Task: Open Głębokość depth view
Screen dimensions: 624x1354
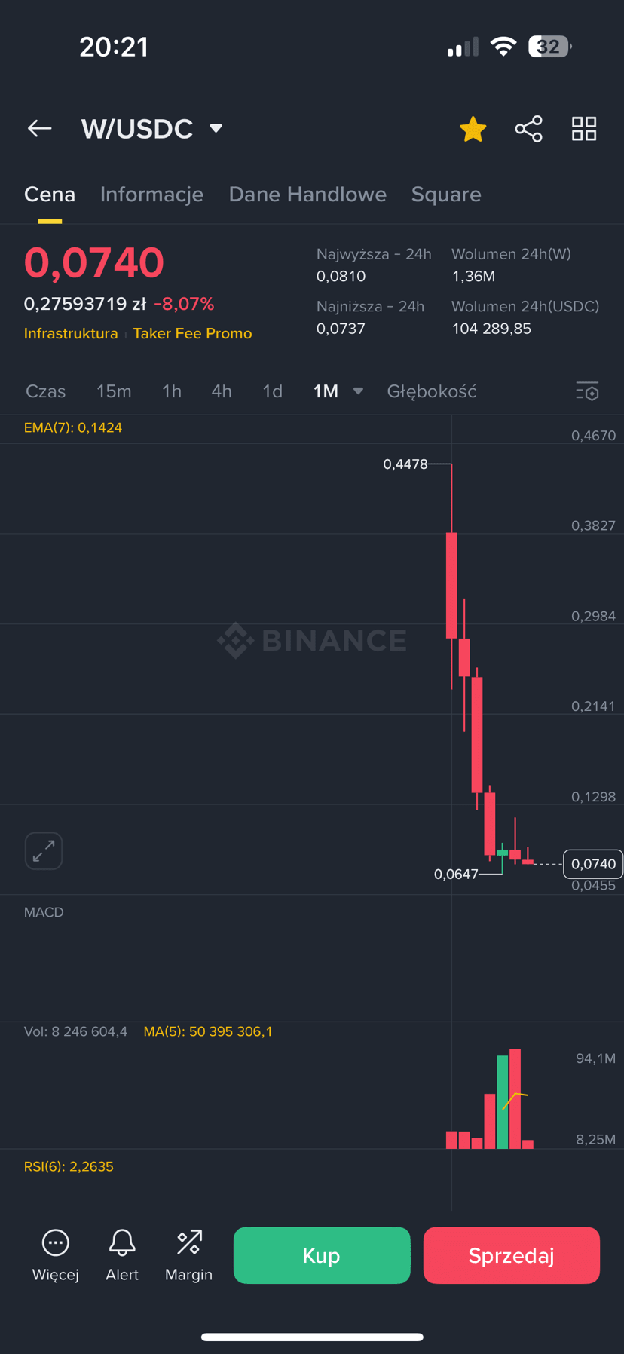Action: pos(432,391)
